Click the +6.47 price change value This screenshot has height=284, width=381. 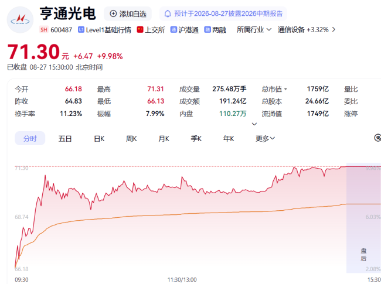click(x=83, y=56)
